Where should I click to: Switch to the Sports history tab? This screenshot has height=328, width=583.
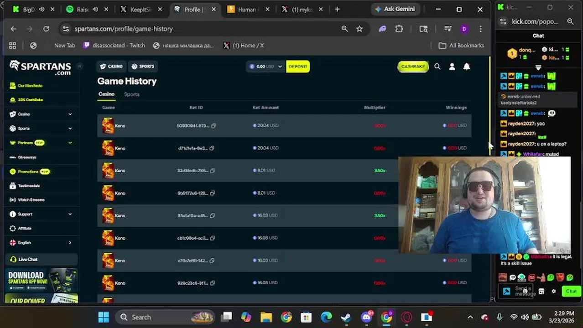click(x=132, y=94)
